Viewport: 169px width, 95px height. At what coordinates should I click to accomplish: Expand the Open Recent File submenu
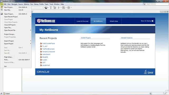pos(16,30)
